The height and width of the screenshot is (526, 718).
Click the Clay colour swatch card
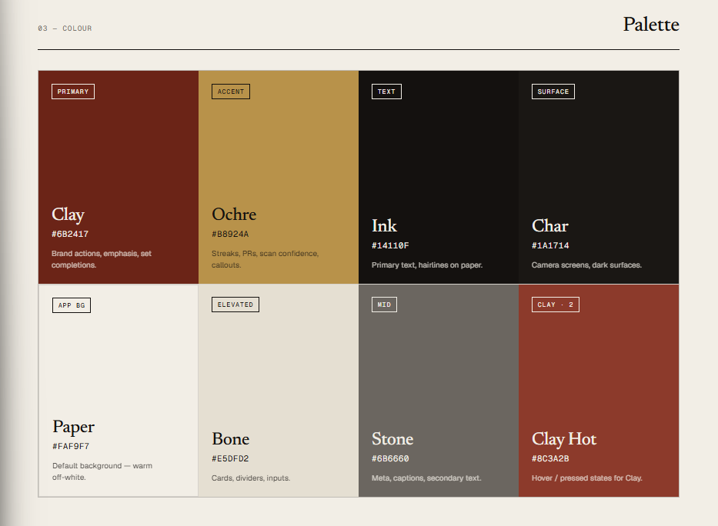[119, 177]
